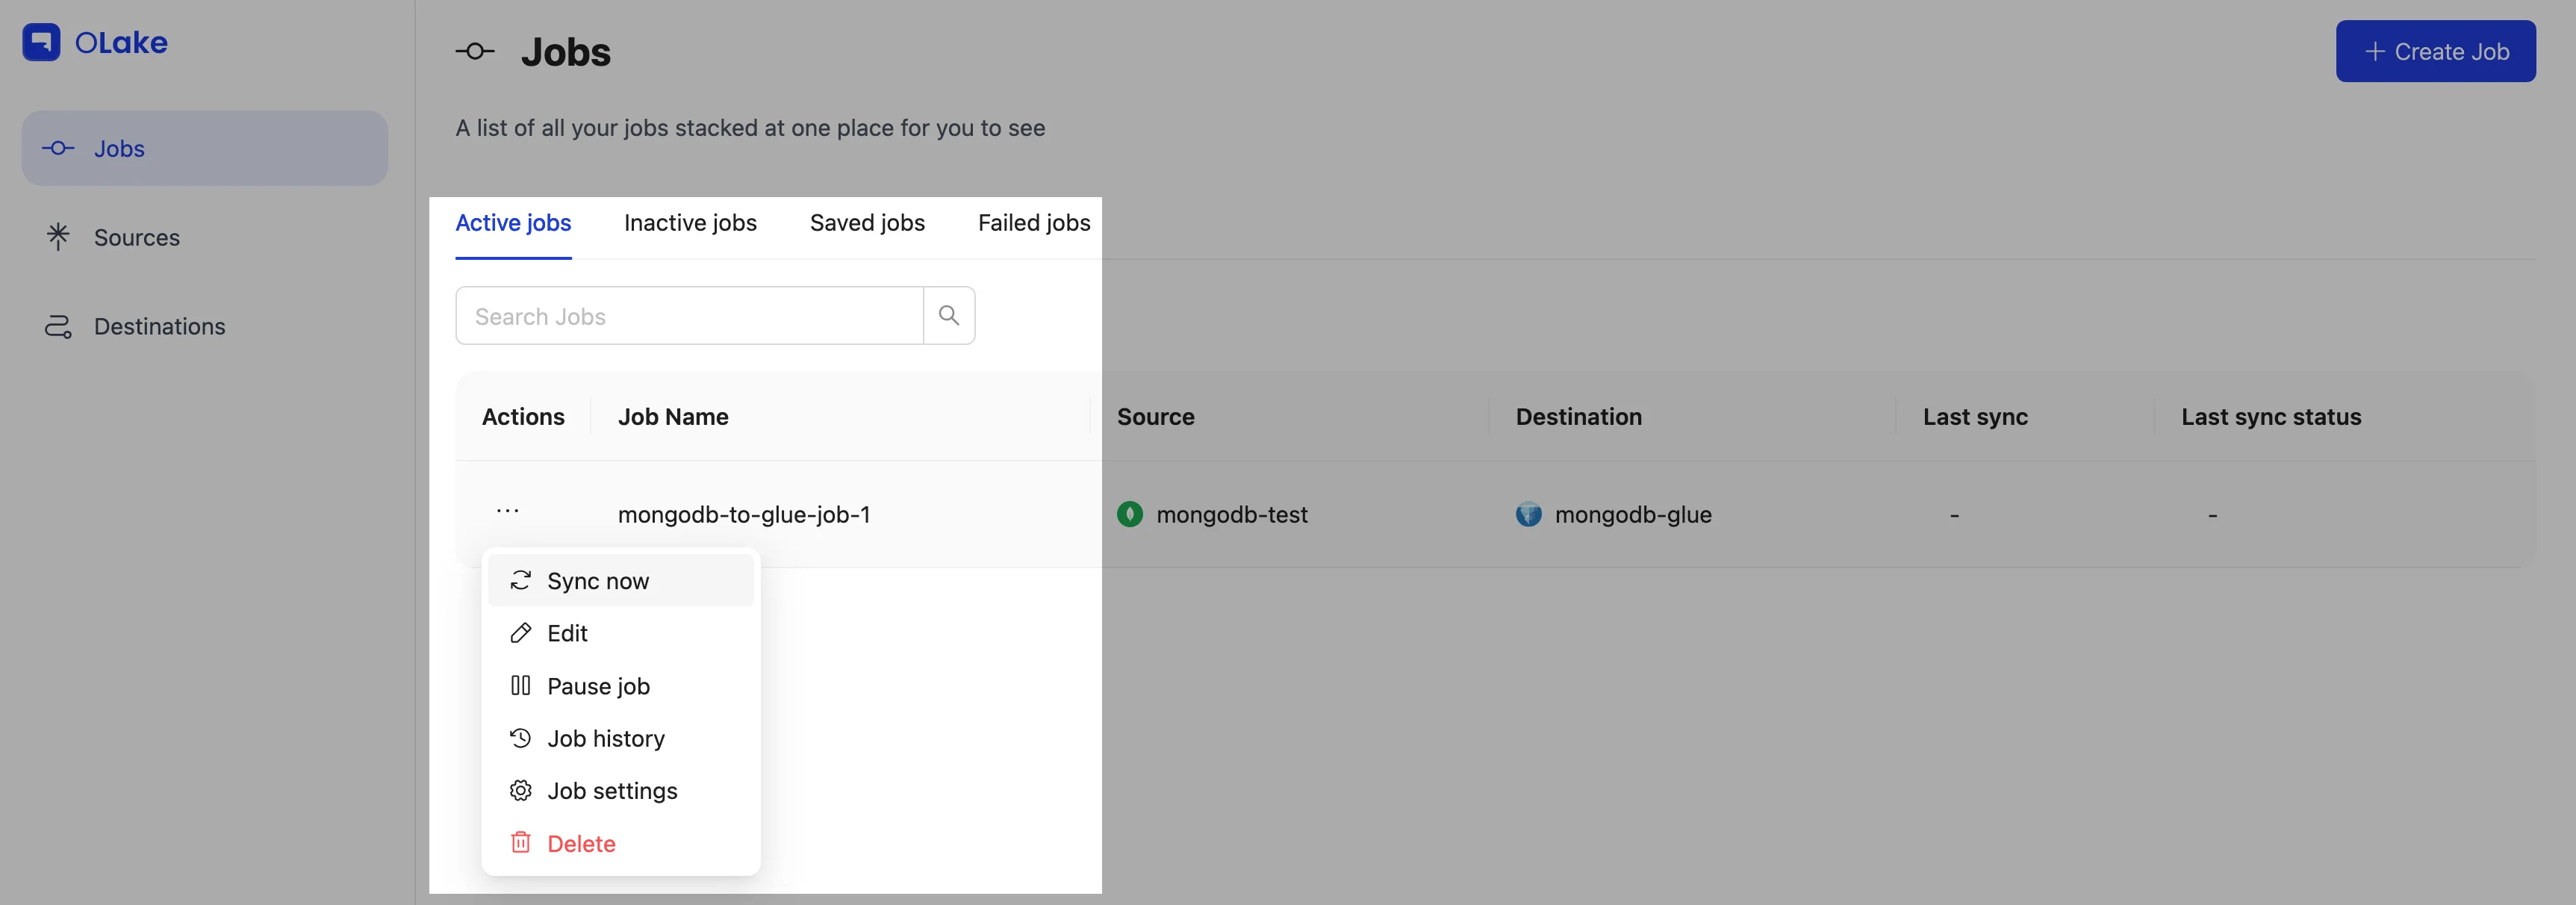2576x905 pixels.
Task: Switch to the Saved jobs tab
Action: click(x=867, y=223)
